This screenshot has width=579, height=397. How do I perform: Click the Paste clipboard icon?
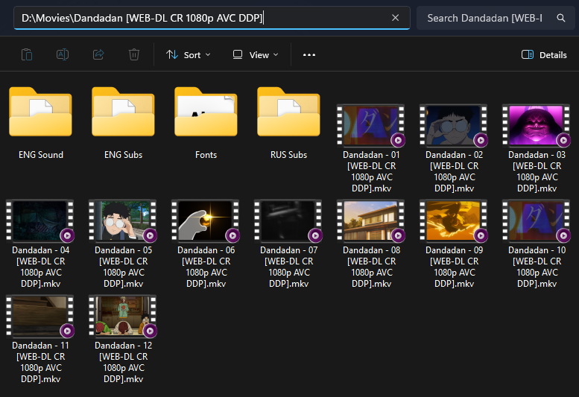[x=27, y=54]
